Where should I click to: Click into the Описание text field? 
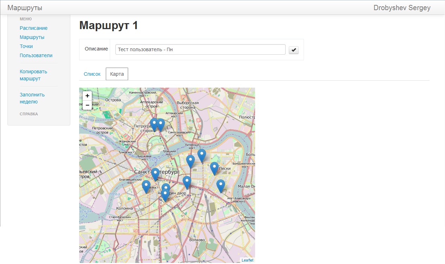tap(200, 49)
